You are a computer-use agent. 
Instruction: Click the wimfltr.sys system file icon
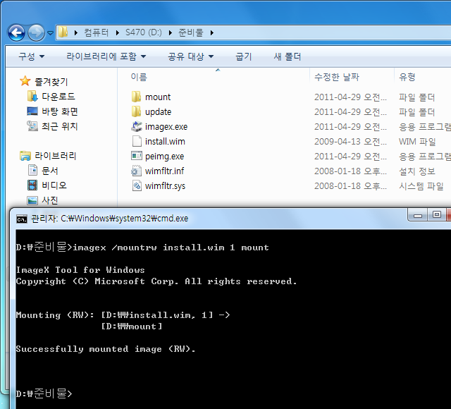click(x=137, y=185)
